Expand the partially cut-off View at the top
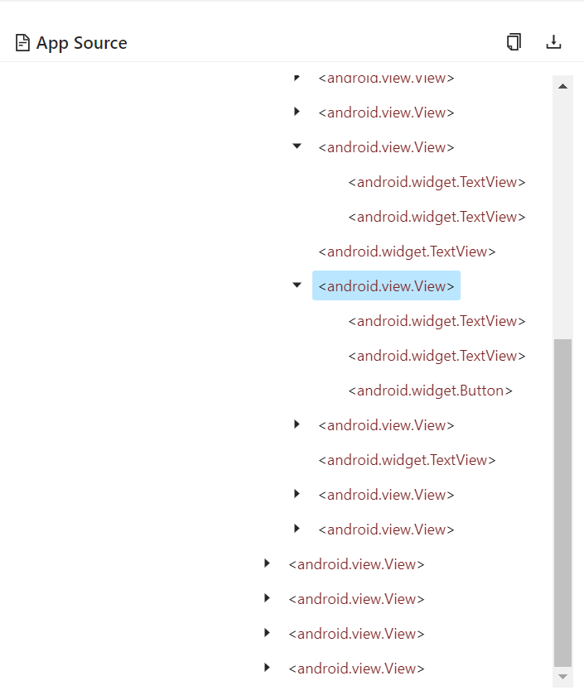Viewport: 584px width, 695px height. coord(297,79)
